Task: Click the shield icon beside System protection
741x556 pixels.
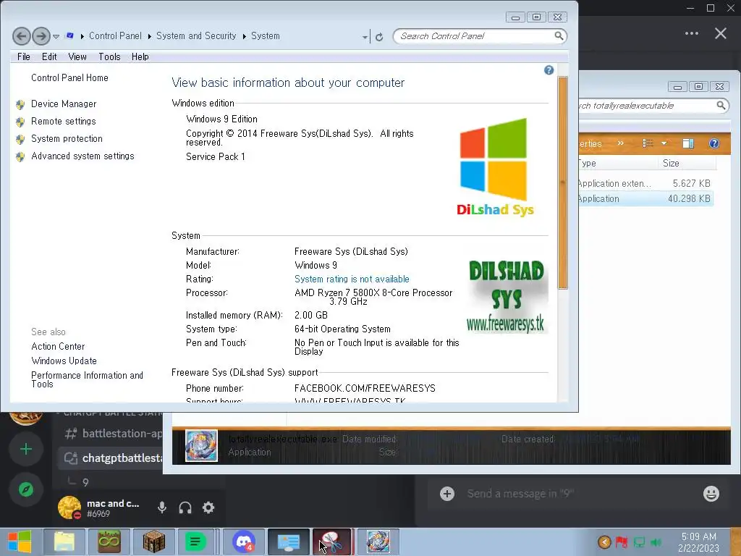Action: (20, 140)
